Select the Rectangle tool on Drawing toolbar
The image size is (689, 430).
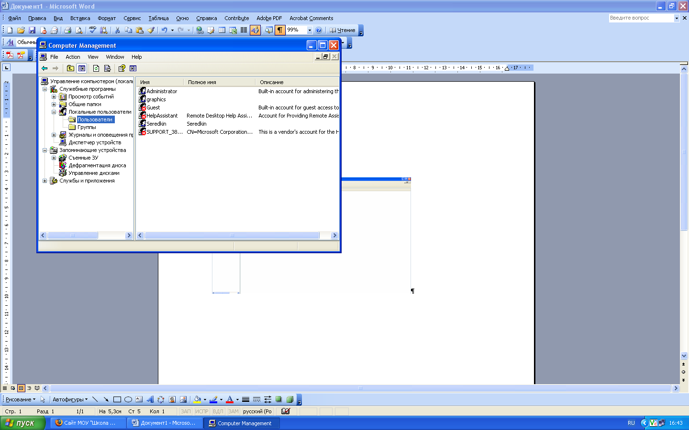[x=117, y=399]
